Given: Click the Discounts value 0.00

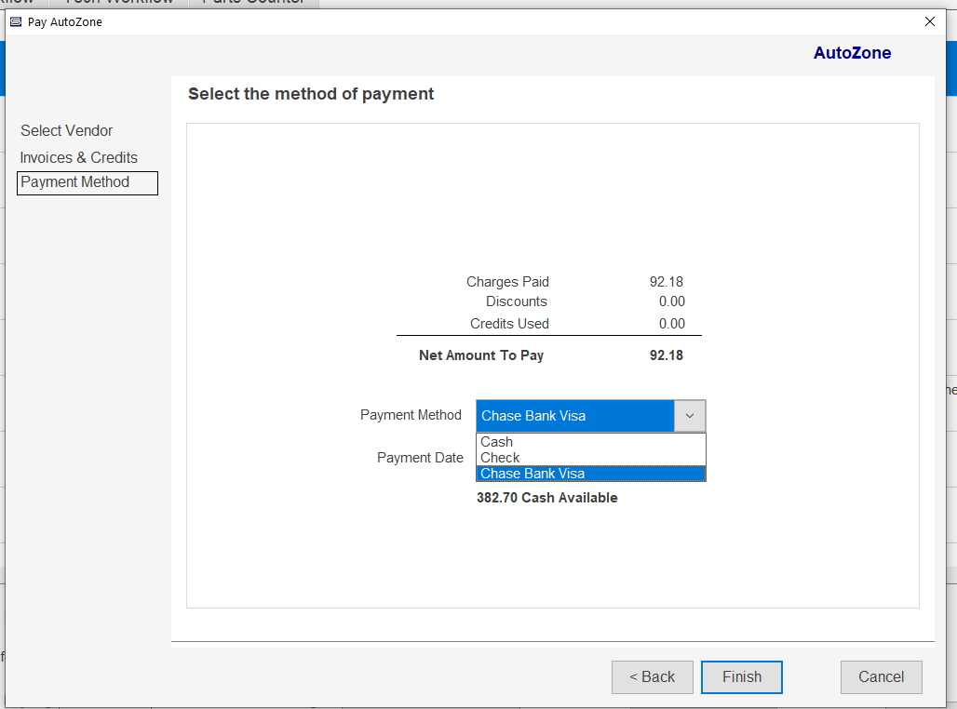Looking at the screenshot, I should (x=672, y=301).
